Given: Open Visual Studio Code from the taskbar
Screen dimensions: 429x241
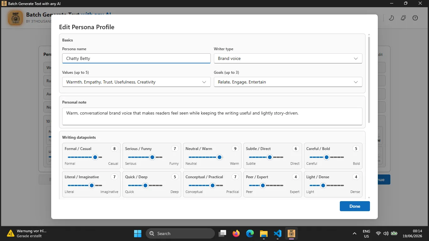Looking at the screenshot, I should pyautogui.click(x=277, y=233).
